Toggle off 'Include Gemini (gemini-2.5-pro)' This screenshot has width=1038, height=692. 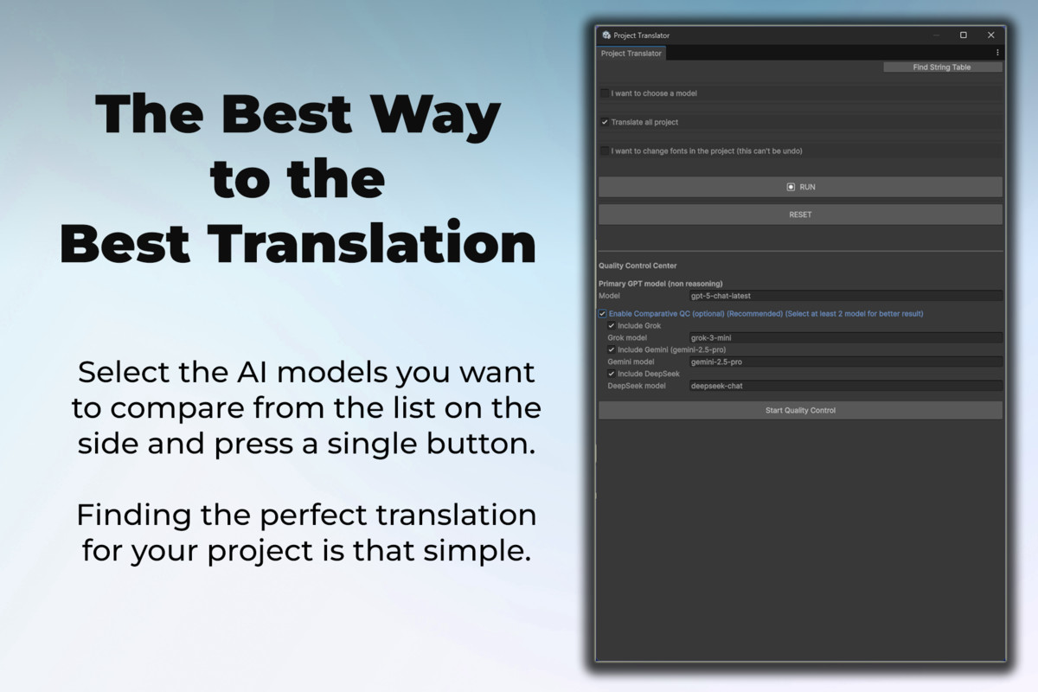[x=610, y=349]
